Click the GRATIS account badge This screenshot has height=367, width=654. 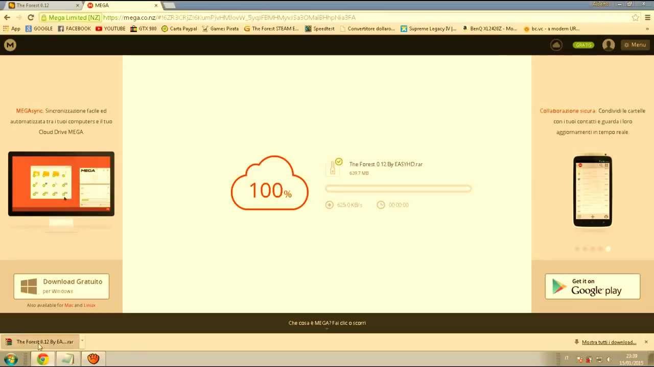tap(583, 45)
